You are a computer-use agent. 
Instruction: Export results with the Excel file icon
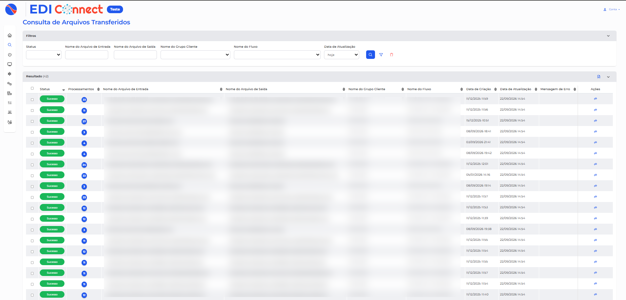pyautogui.click(x=599, y=77)
